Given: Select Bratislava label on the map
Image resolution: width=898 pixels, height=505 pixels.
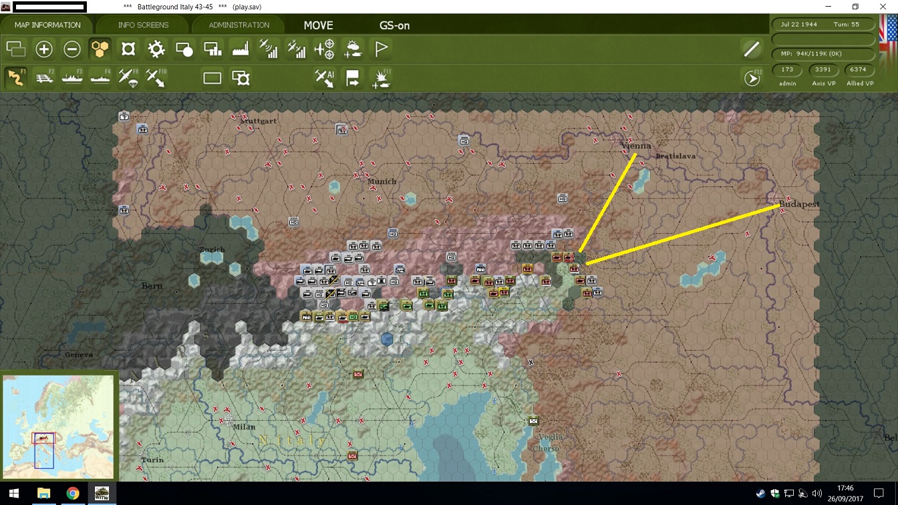Looking at the screenshot, I should click(676, 156).
